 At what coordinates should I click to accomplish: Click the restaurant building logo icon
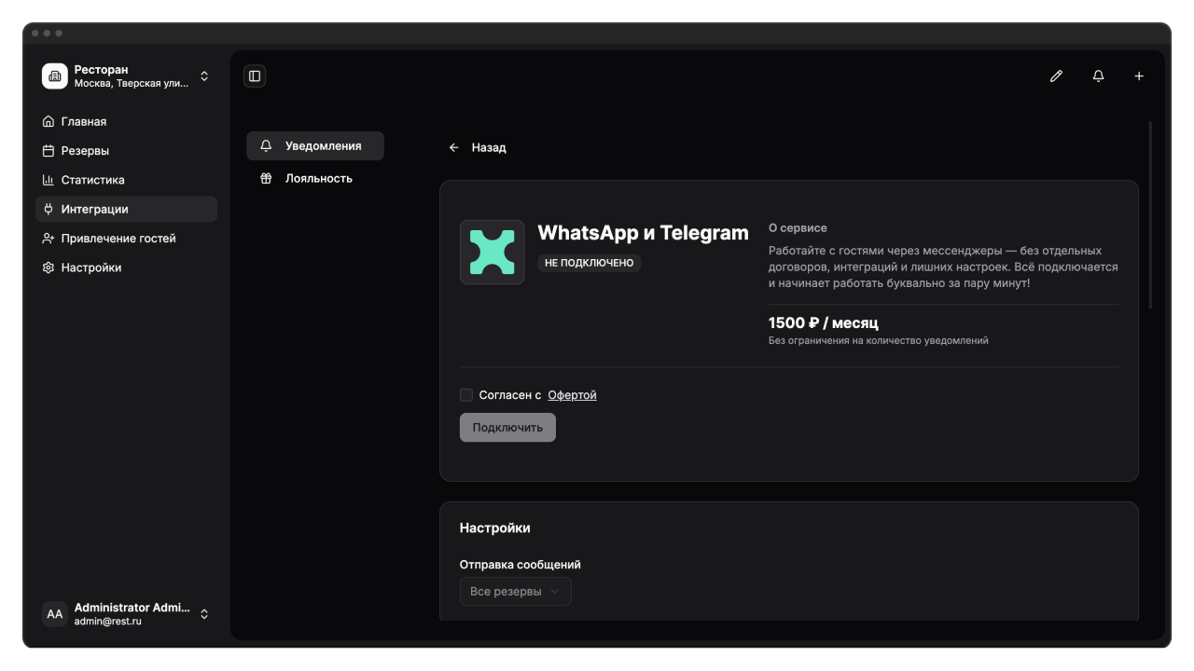55,76
